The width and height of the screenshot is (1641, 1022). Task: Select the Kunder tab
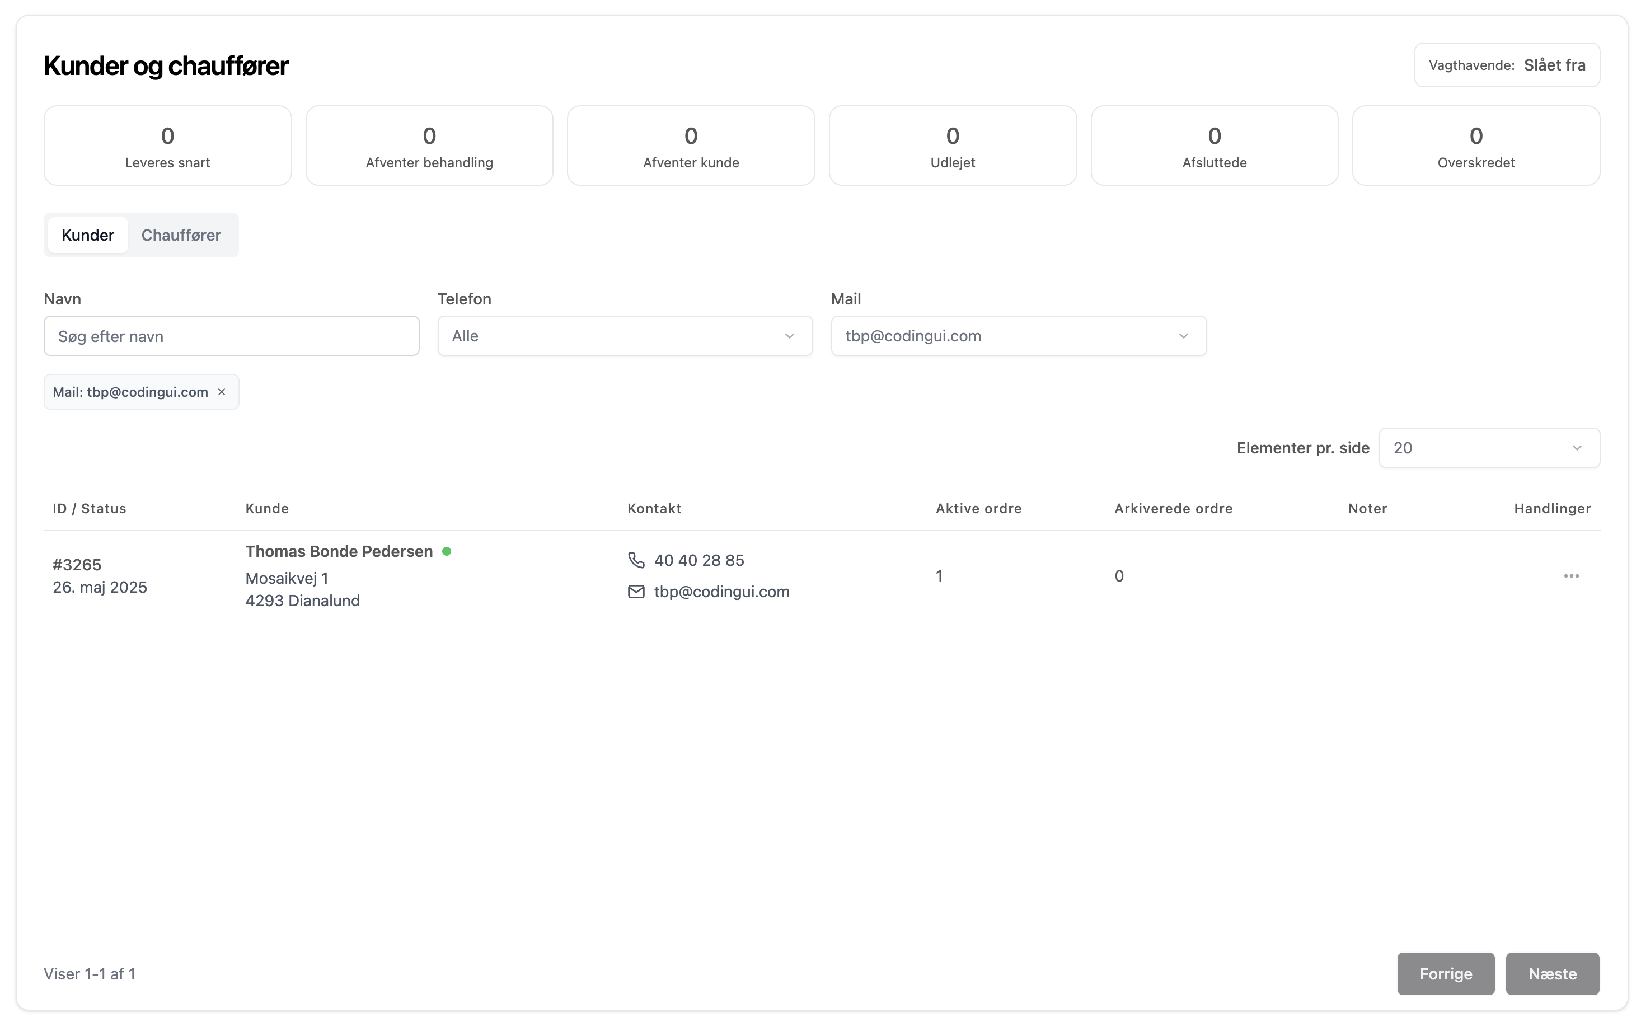click(88, 235)
